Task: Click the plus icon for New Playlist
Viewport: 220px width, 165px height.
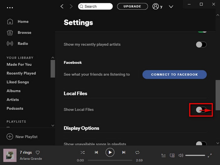Action: pos(10,136)
